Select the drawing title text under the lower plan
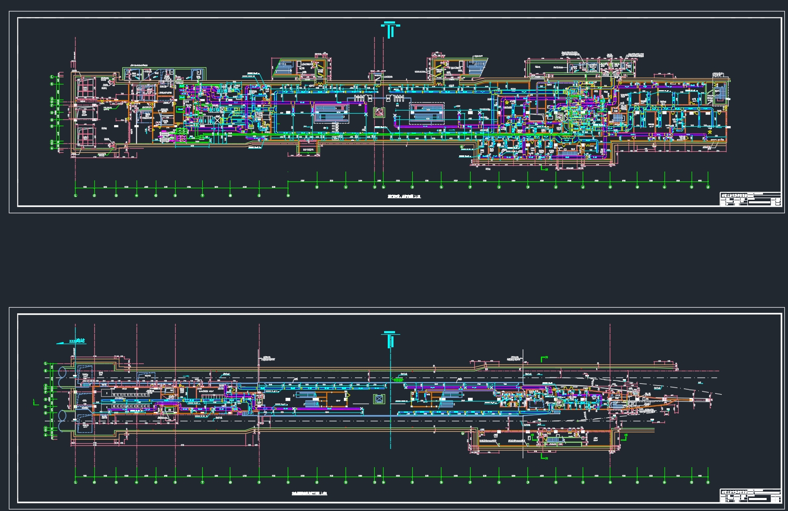Image resolution: width=788 pixels, height=511 pixels. point(310,493)
